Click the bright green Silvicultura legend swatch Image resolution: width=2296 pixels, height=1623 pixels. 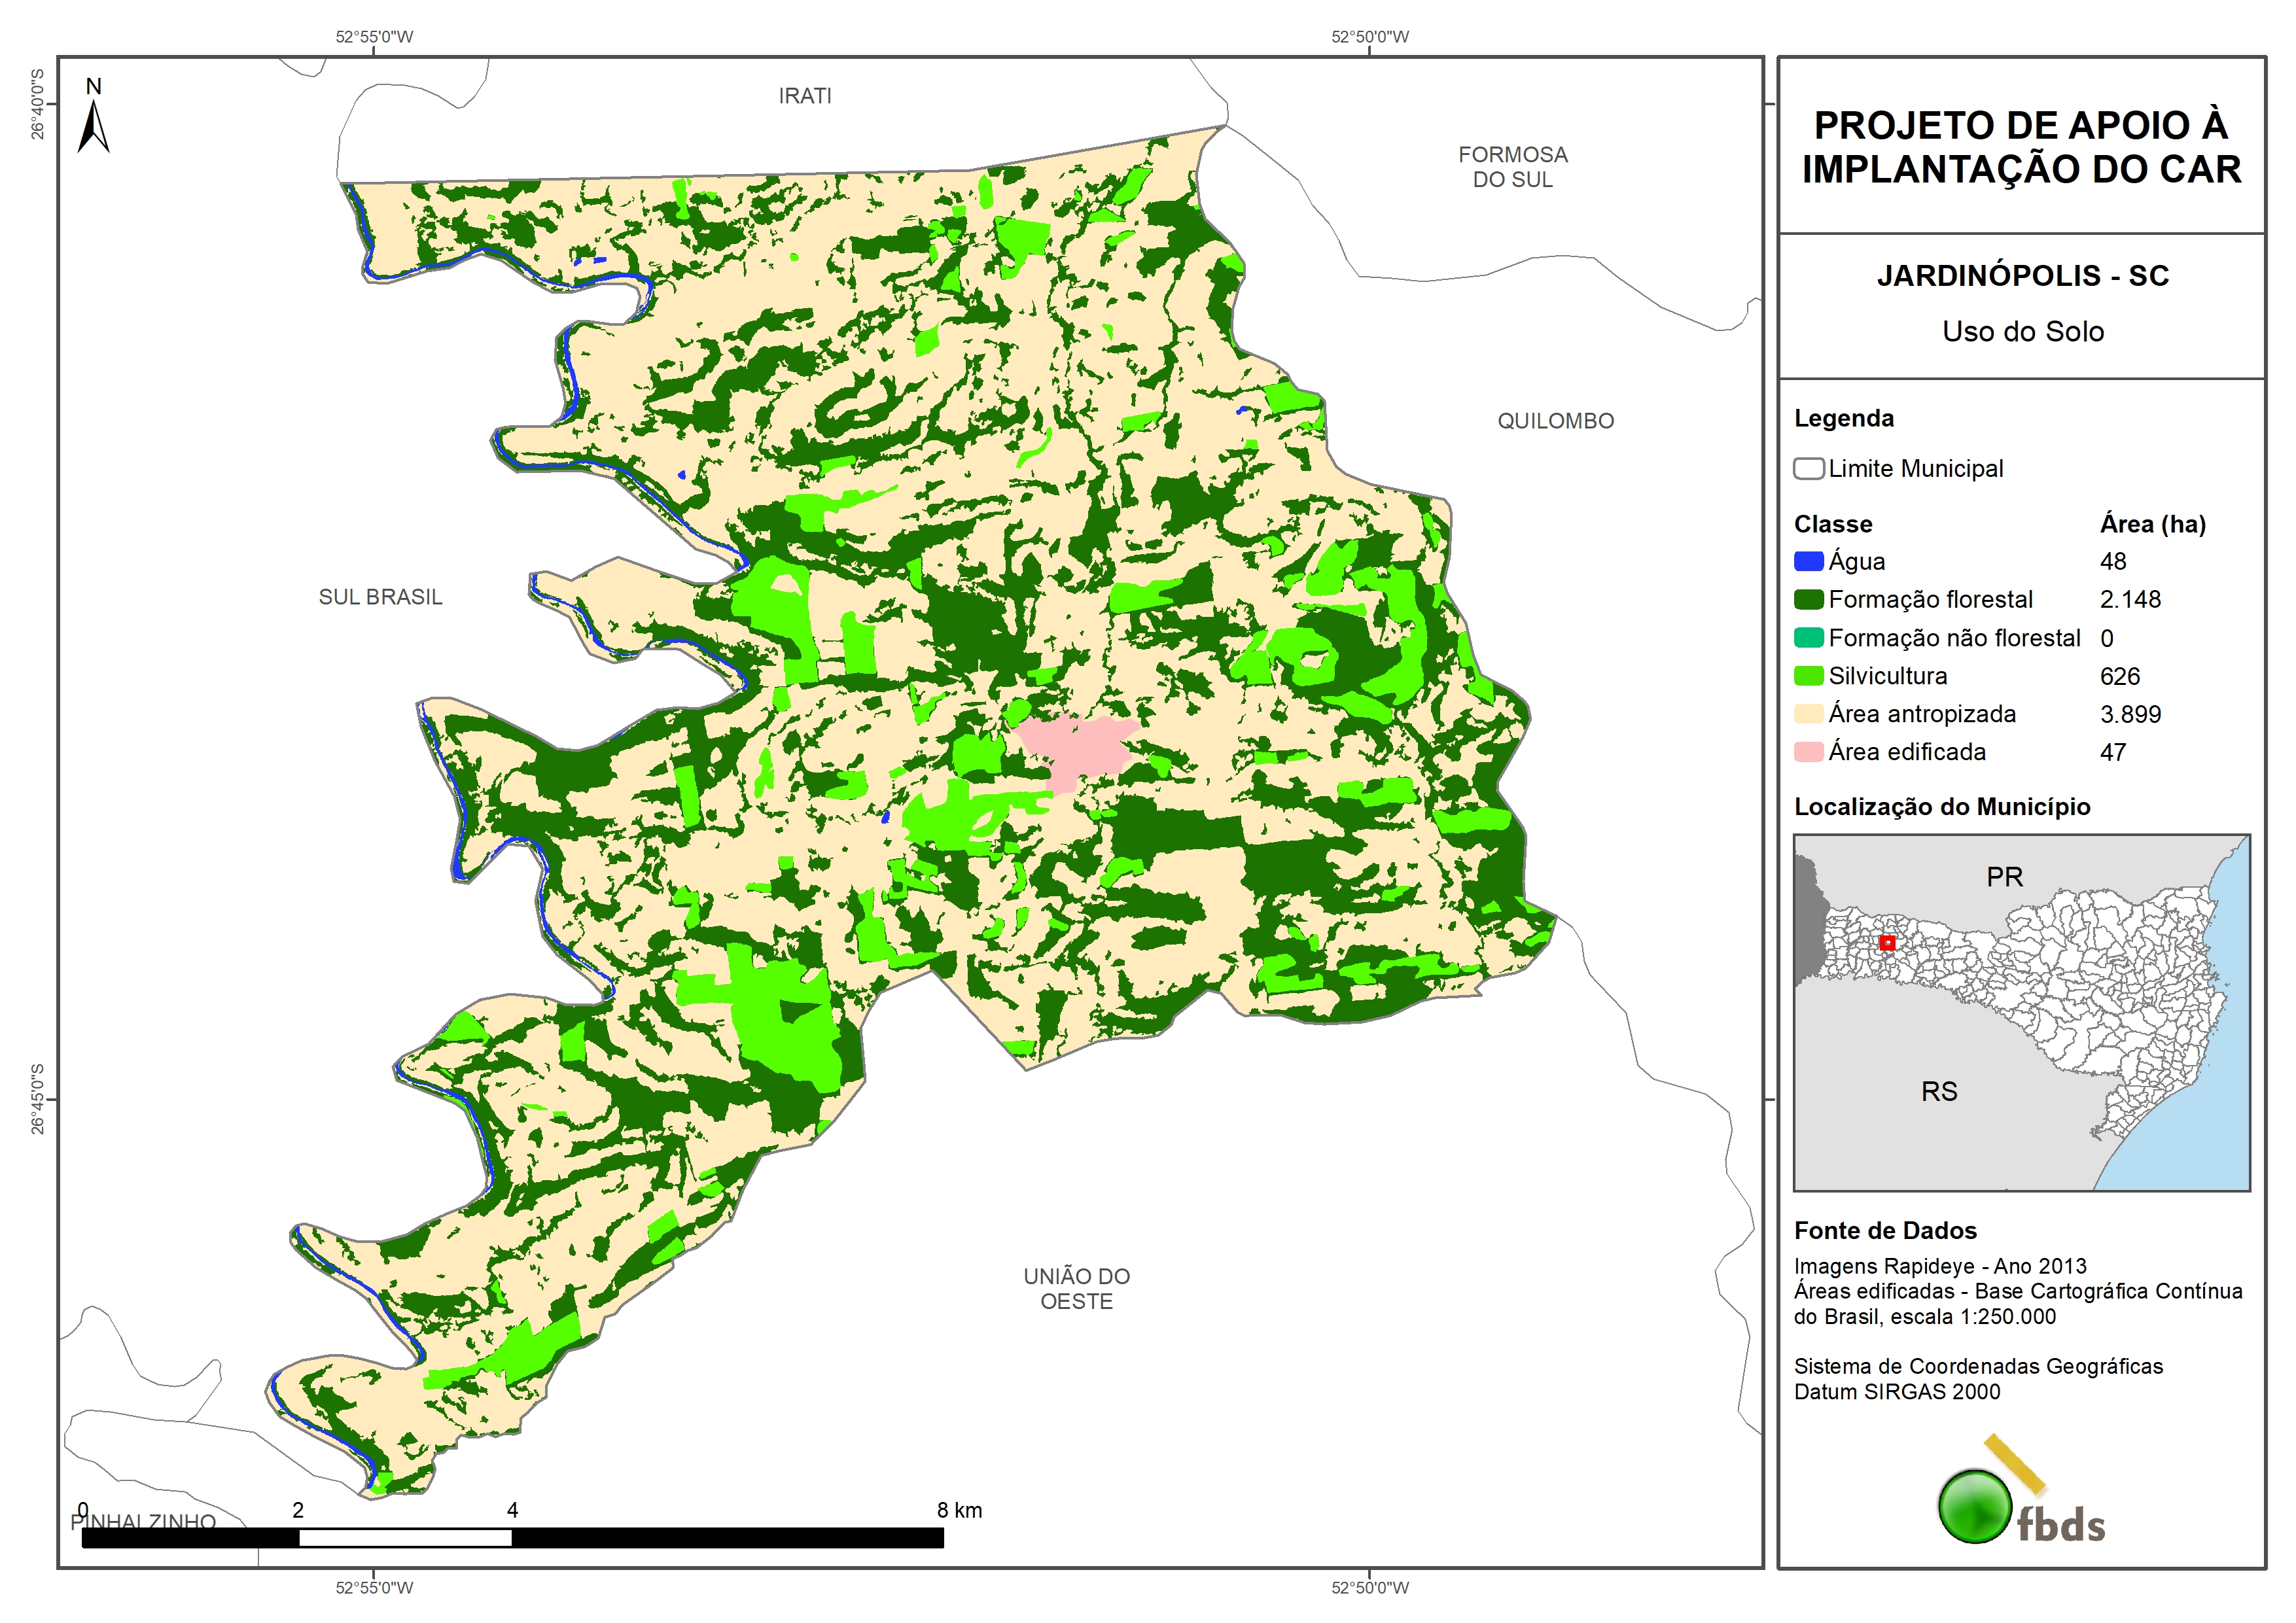pyautogui.click(x=1808, y=676)
